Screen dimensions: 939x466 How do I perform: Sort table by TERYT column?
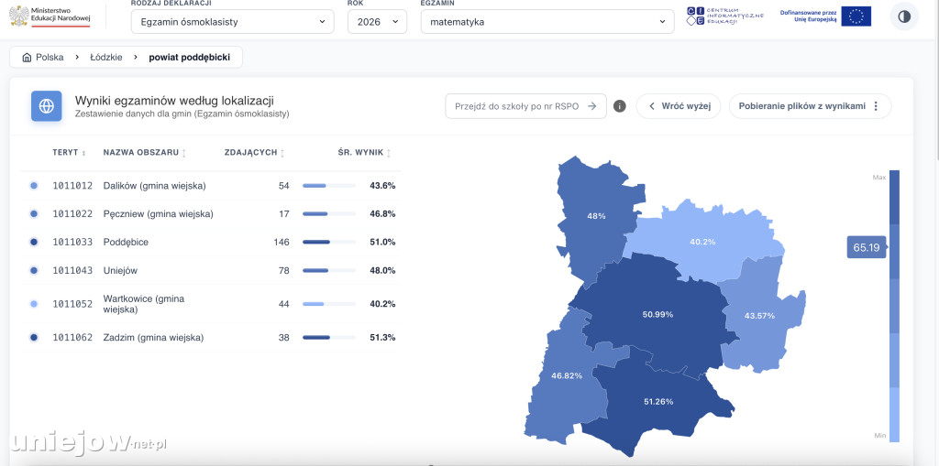69,153
